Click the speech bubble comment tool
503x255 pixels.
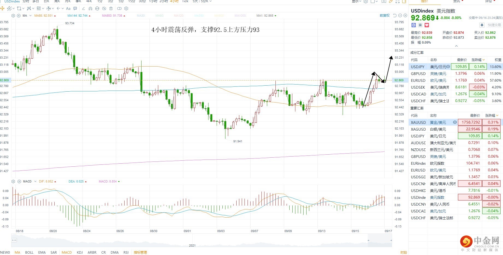pos(75,9)
